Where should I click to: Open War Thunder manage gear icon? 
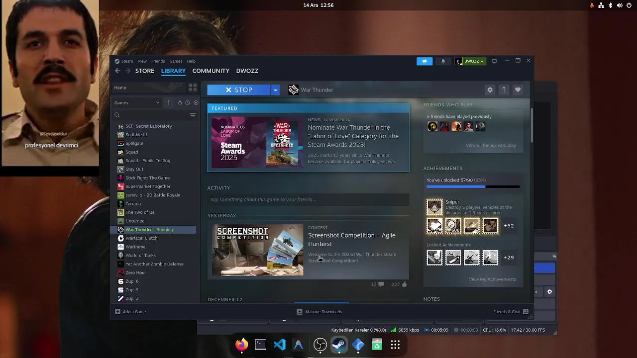(x=490, y=90)
